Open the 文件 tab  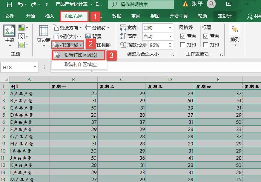pyautogui.click(x=9, y=16)
